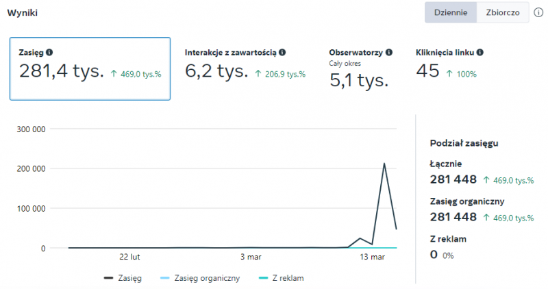The image size is (548, 289).
Task: Click the Z reklam breakdown value
Action: point(434,255)
